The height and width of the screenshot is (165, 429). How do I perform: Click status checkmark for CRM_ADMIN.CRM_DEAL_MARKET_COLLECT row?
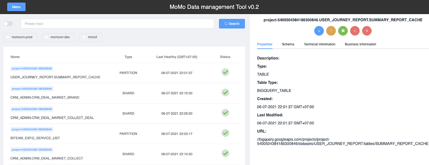(x=225, y=153)
